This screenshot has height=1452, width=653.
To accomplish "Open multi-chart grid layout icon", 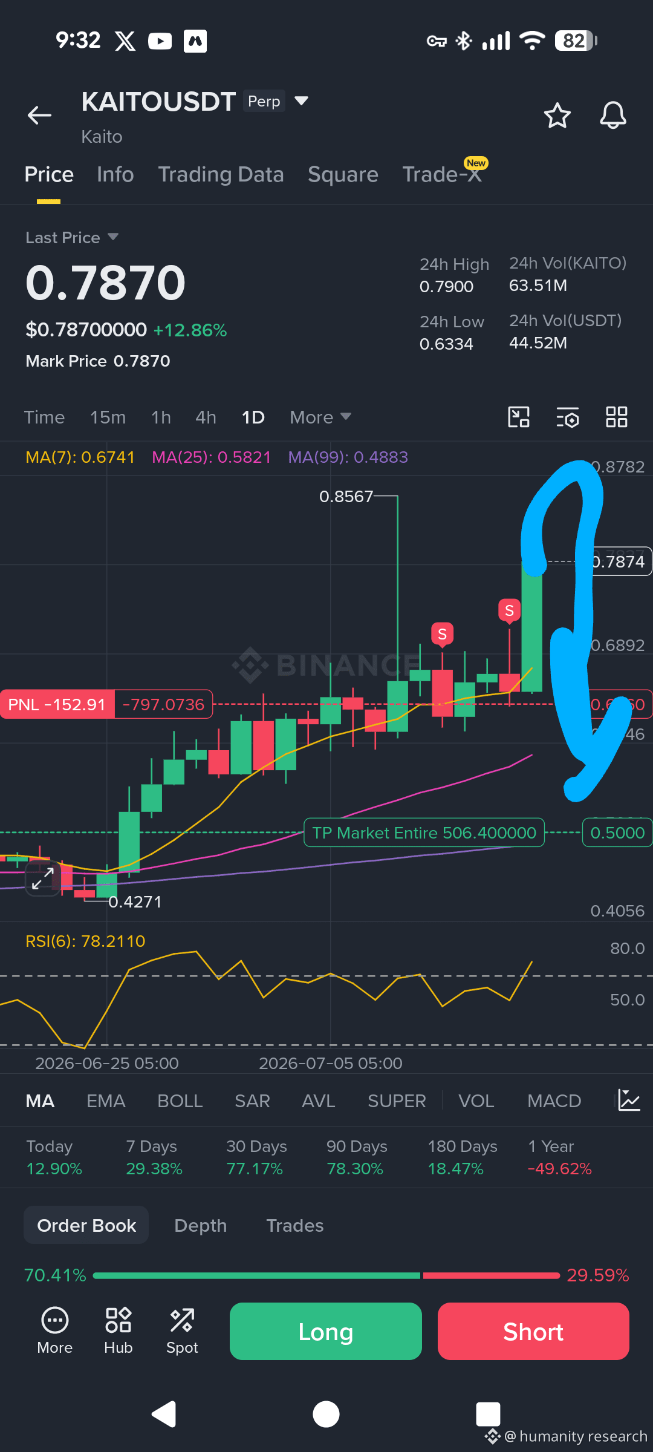I will (617, 417).
